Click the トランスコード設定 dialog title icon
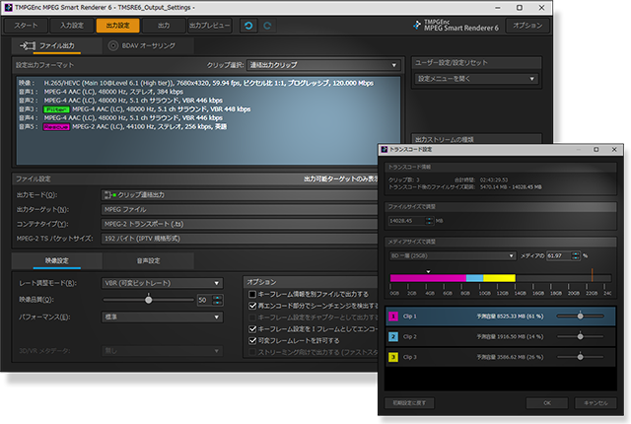631x424 pixels. pyautogui.click(x=385, y=149)
